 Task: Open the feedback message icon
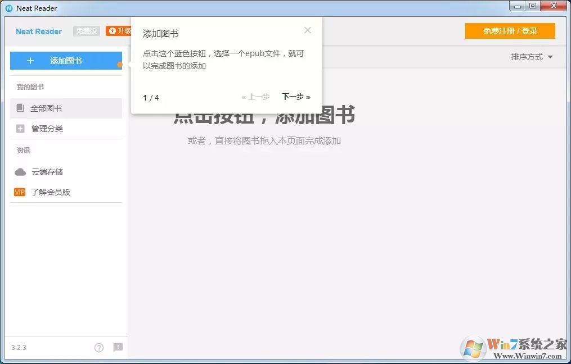118,347
